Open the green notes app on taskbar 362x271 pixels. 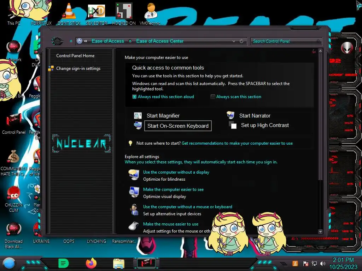[x=64, y=263]
